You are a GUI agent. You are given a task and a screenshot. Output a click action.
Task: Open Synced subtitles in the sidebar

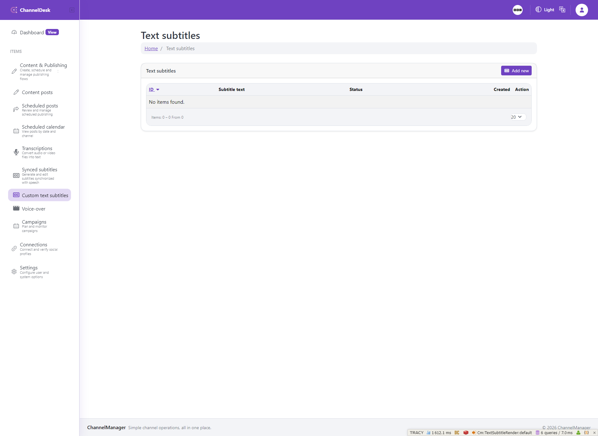pos(40,176)
